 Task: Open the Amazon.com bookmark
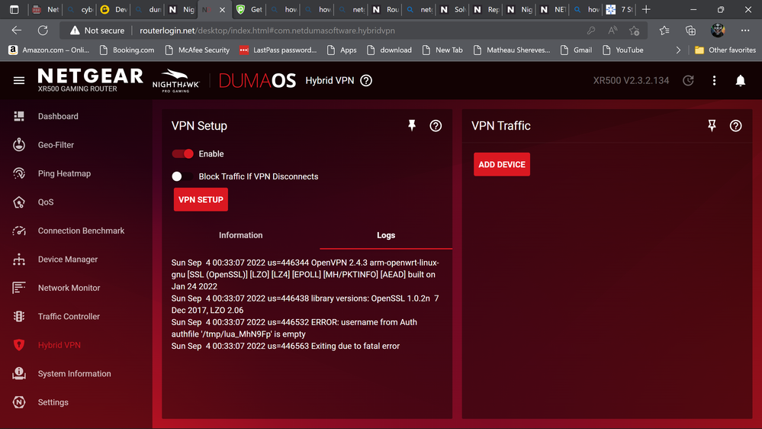[49, 50]
